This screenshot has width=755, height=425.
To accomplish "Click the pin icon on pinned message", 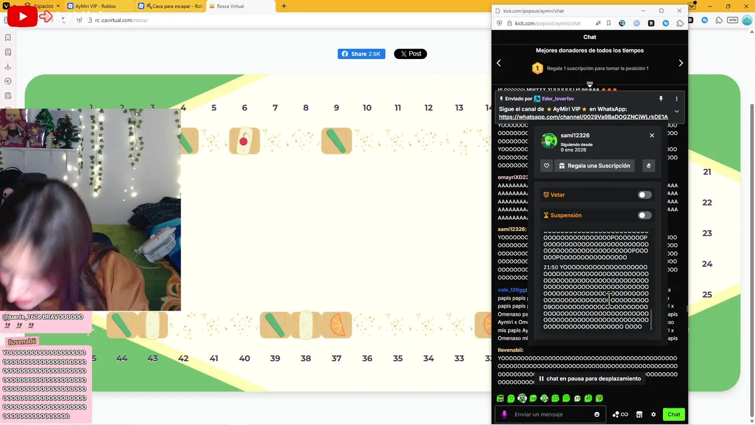I will (661, 99).
